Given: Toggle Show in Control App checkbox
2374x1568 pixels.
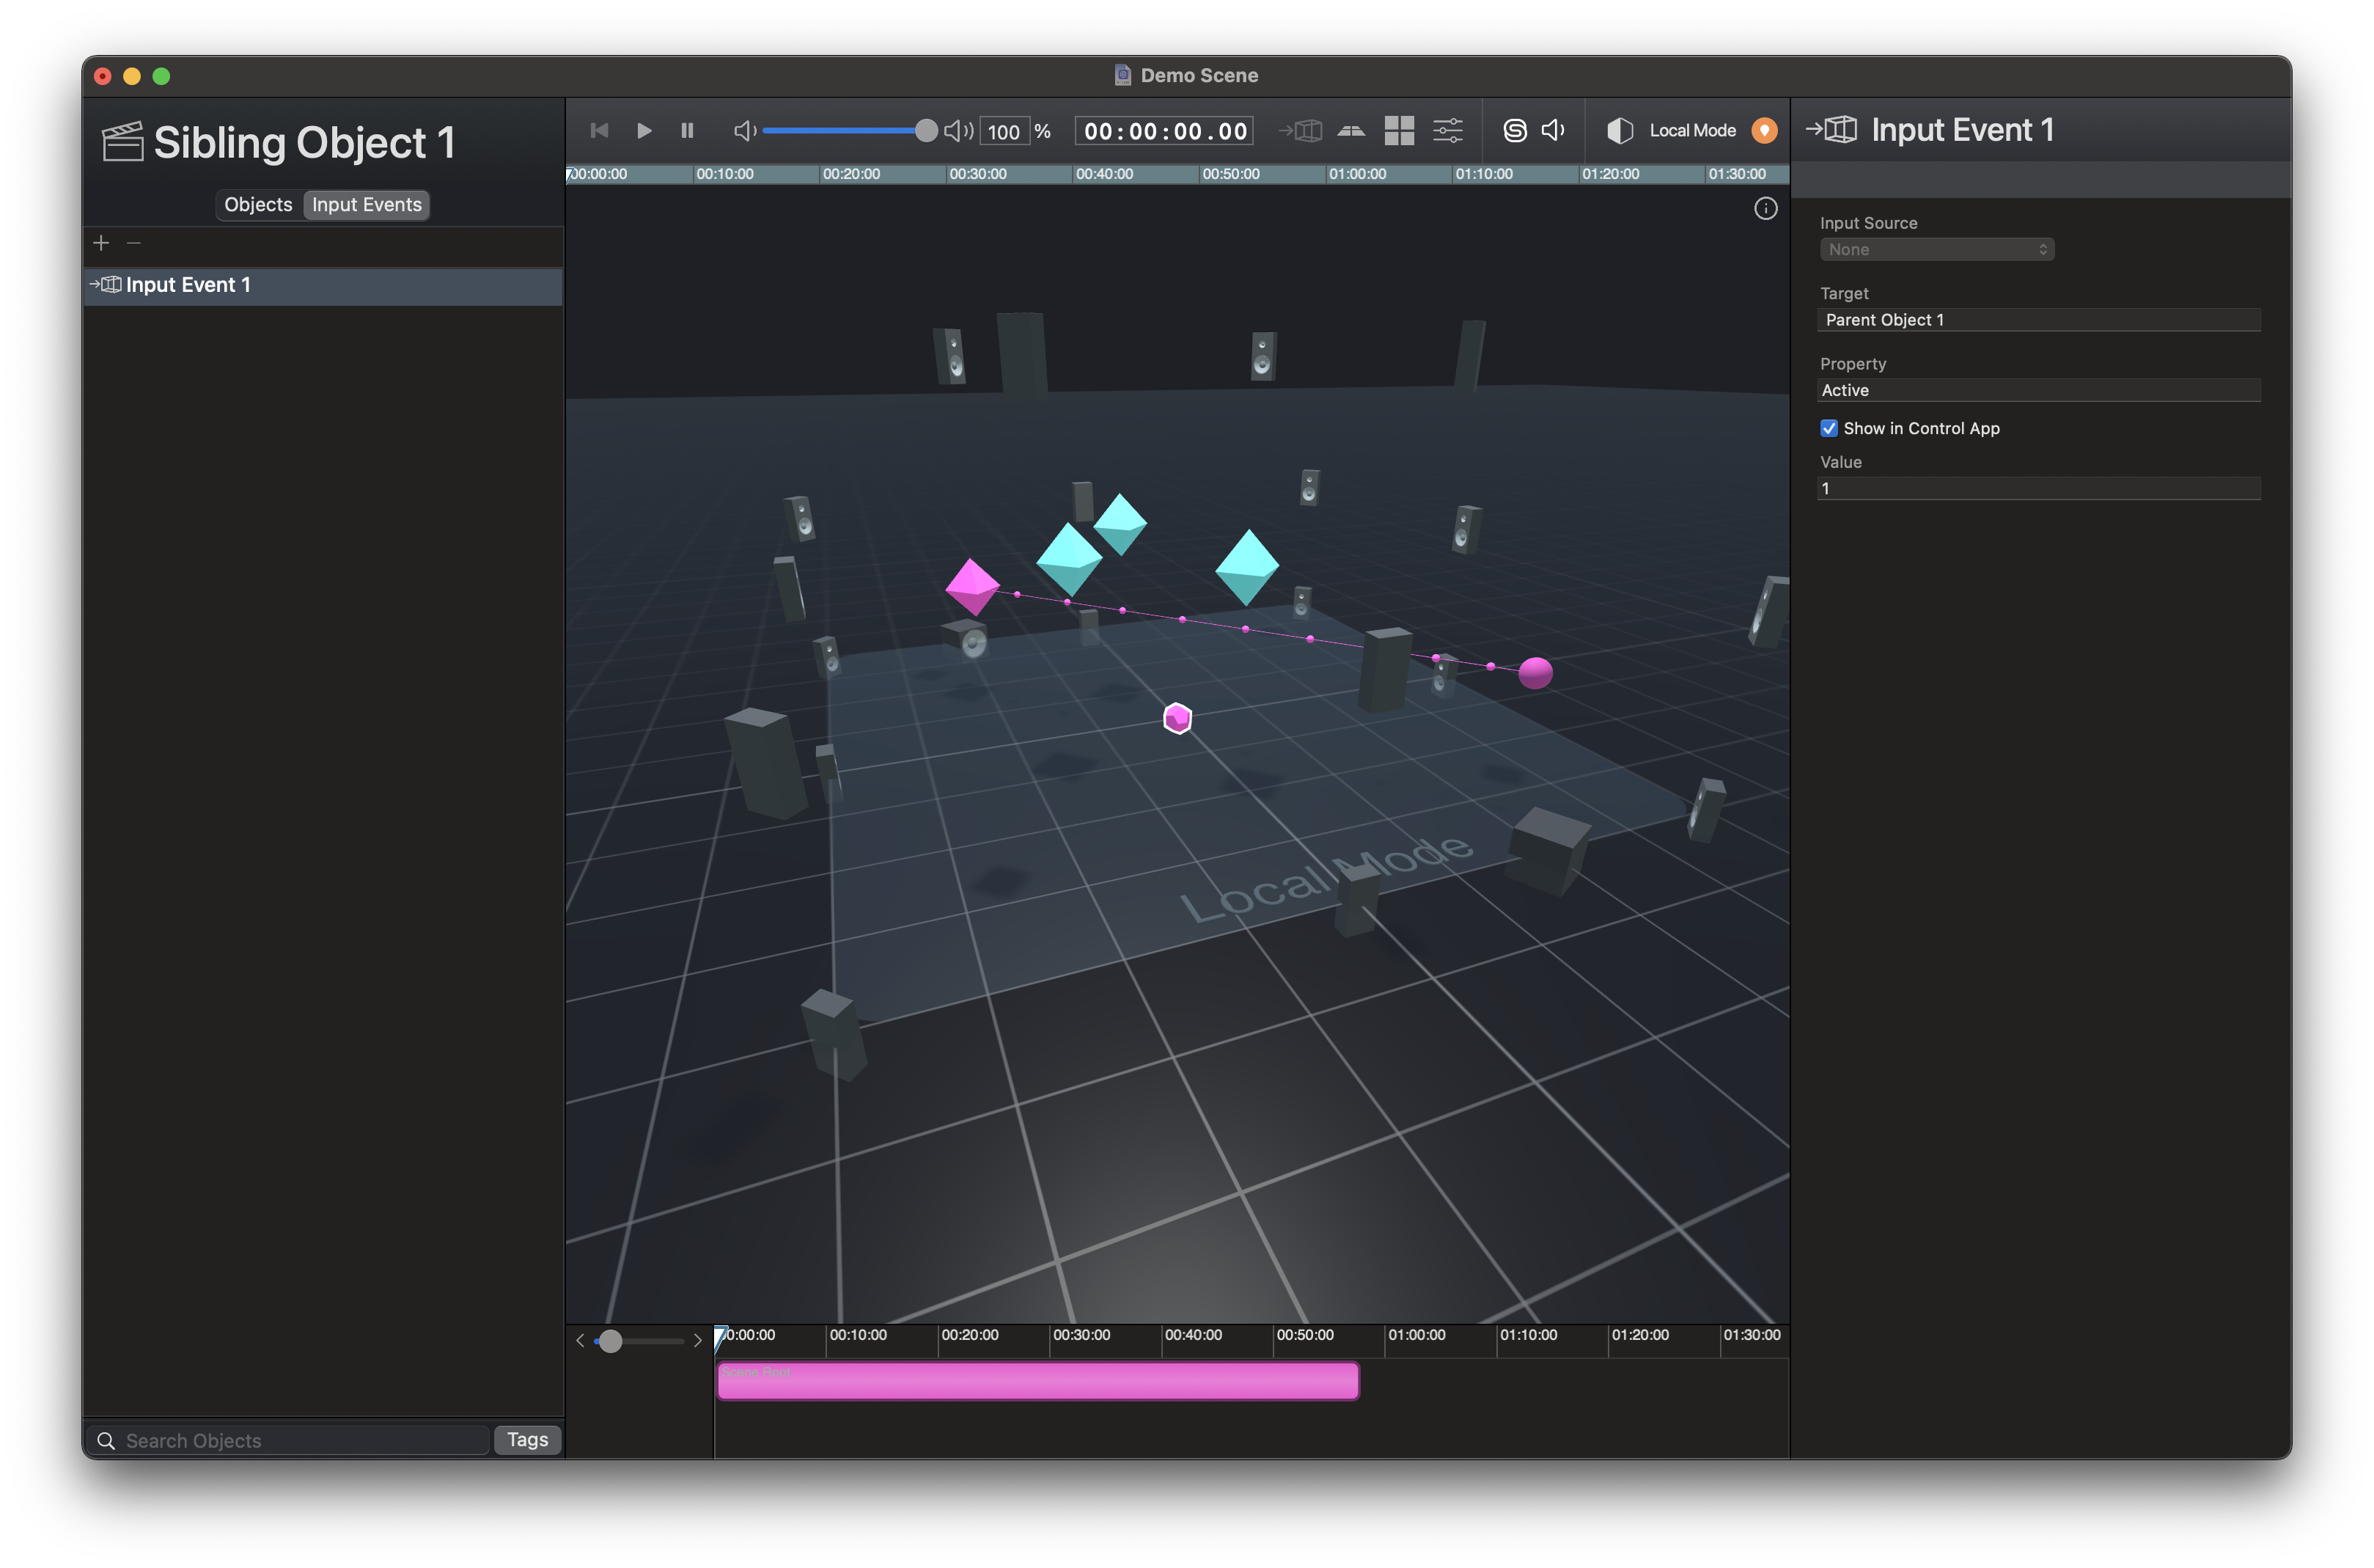Looking at the screenshot, I should (x=1829, y=428).
